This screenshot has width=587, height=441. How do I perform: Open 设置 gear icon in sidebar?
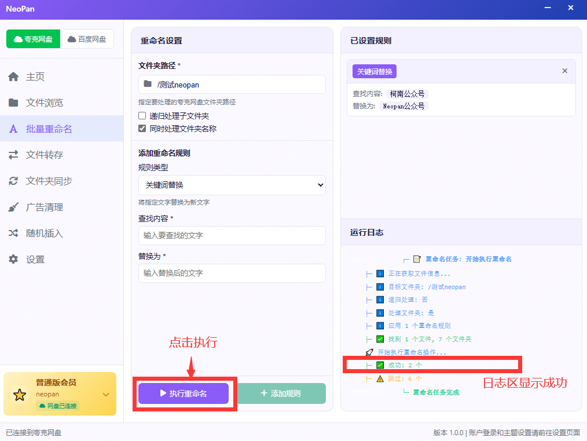13,259
